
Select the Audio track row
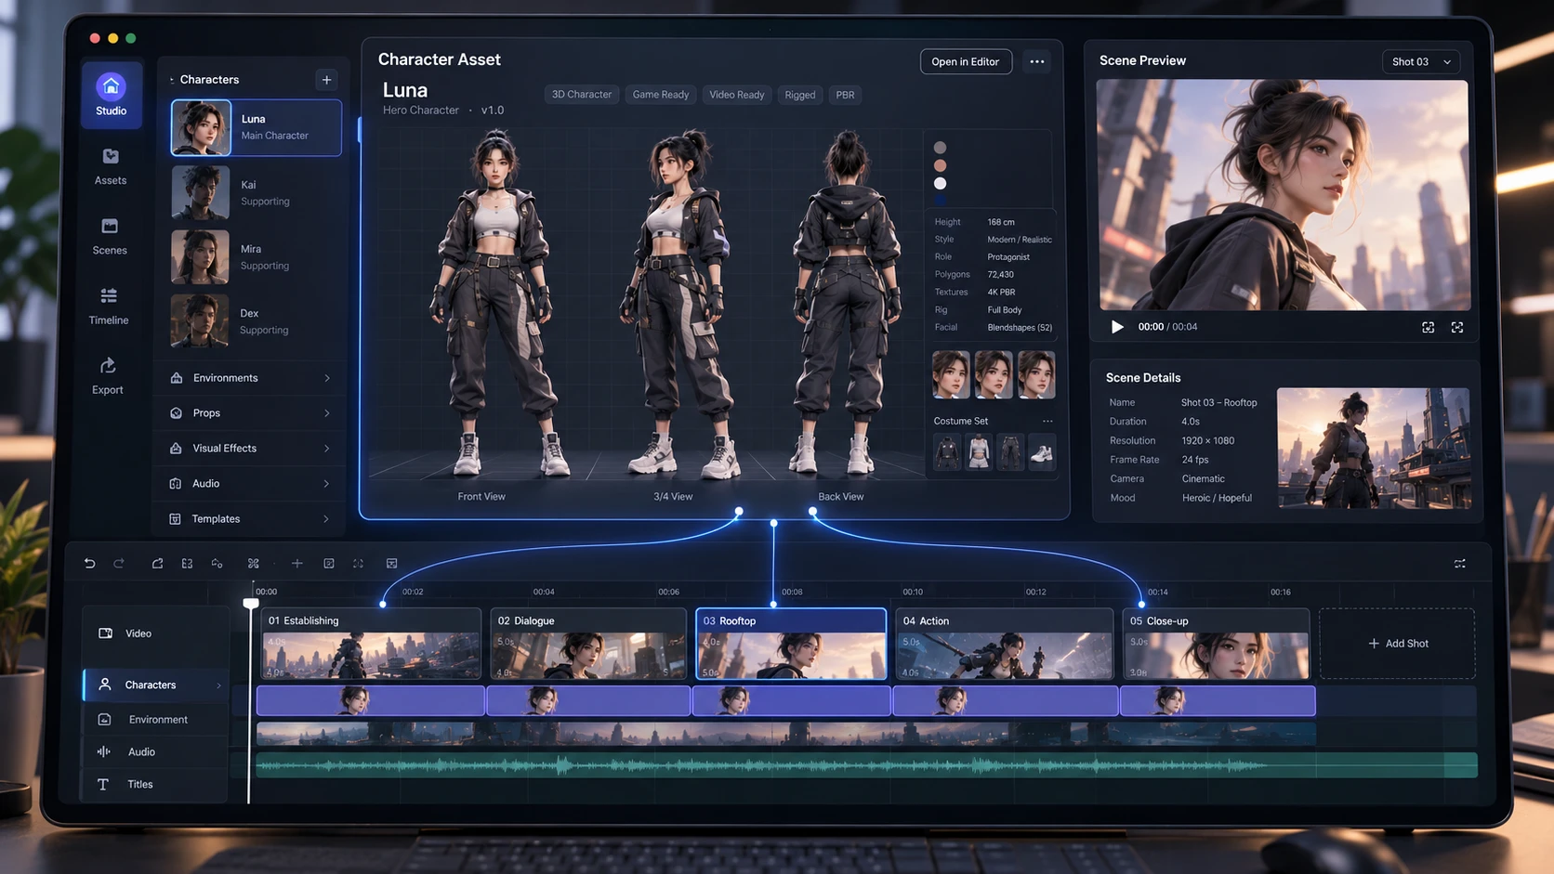coord(156,751)
